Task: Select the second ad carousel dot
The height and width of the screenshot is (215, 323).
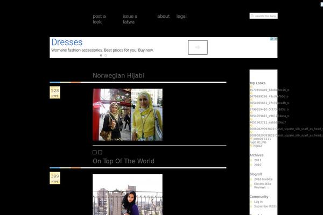Action: 106,55
